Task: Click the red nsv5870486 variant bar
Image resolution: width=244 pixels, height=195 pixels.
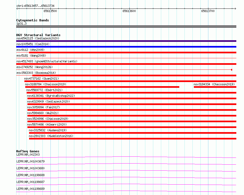Action: pos(132,127)
